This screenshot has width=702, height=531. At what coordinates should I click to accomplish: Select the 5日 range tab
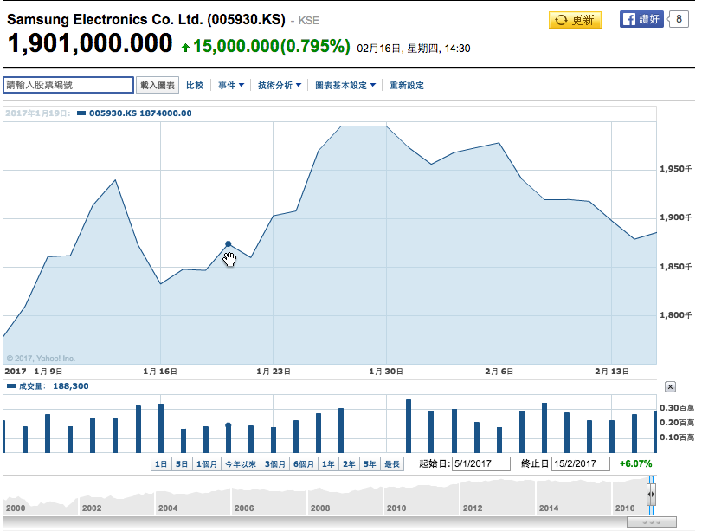point(182,463)
